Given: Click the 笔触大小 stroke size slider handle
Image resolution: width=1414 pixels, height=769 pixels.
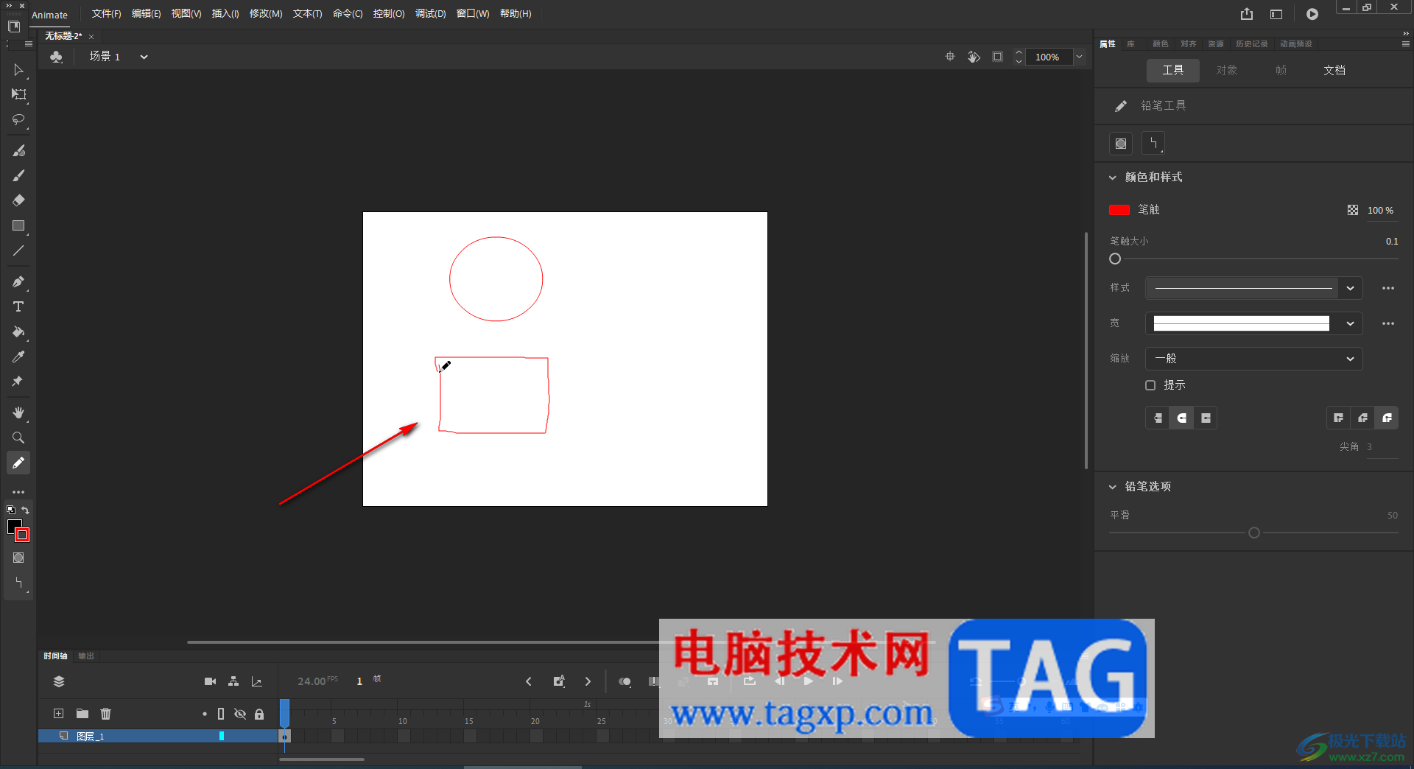Looking at the screenshot, I should click(x=1115, y=259).
